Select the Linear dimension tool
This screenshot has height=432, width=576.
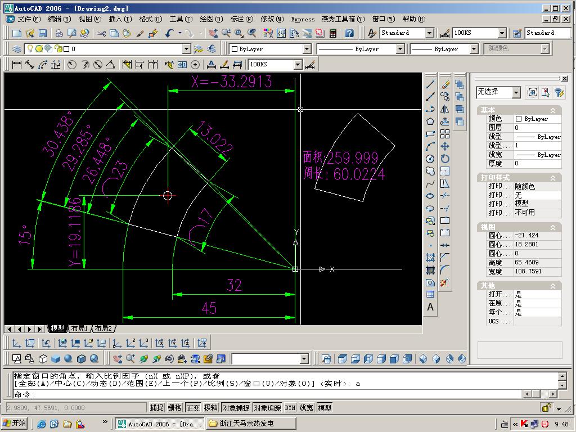point(16,65)
